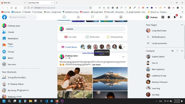Open Contacts options three-dot menu

(x=182, y=51)
